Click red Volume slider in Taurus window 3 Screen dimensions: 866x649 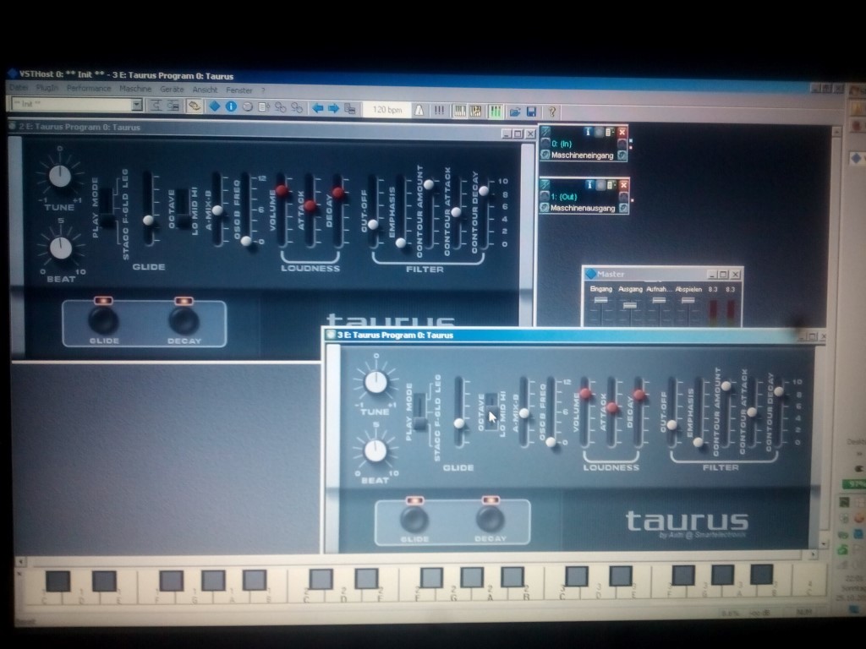(x=586, y=394)
